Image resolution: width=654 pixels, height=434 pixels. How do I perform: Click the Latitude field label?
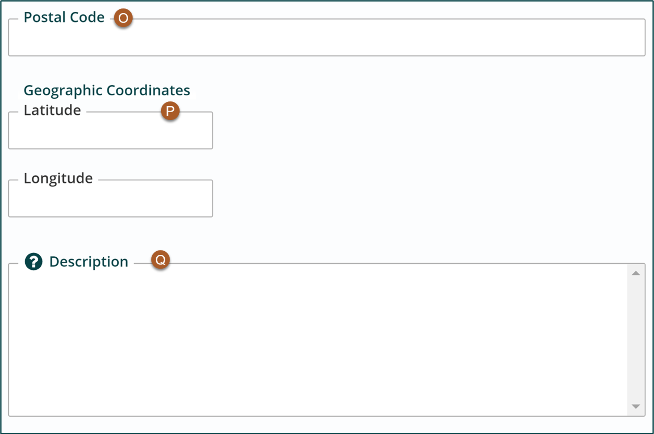[x=52, y=110]
